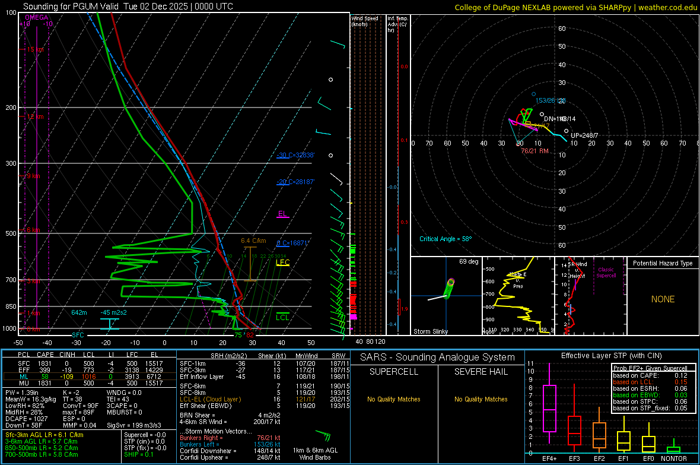This screenshot has width=700, height=465.
Task: Click the 'MeanW = 16.3g/kg' value
Action: coord(31,399)
